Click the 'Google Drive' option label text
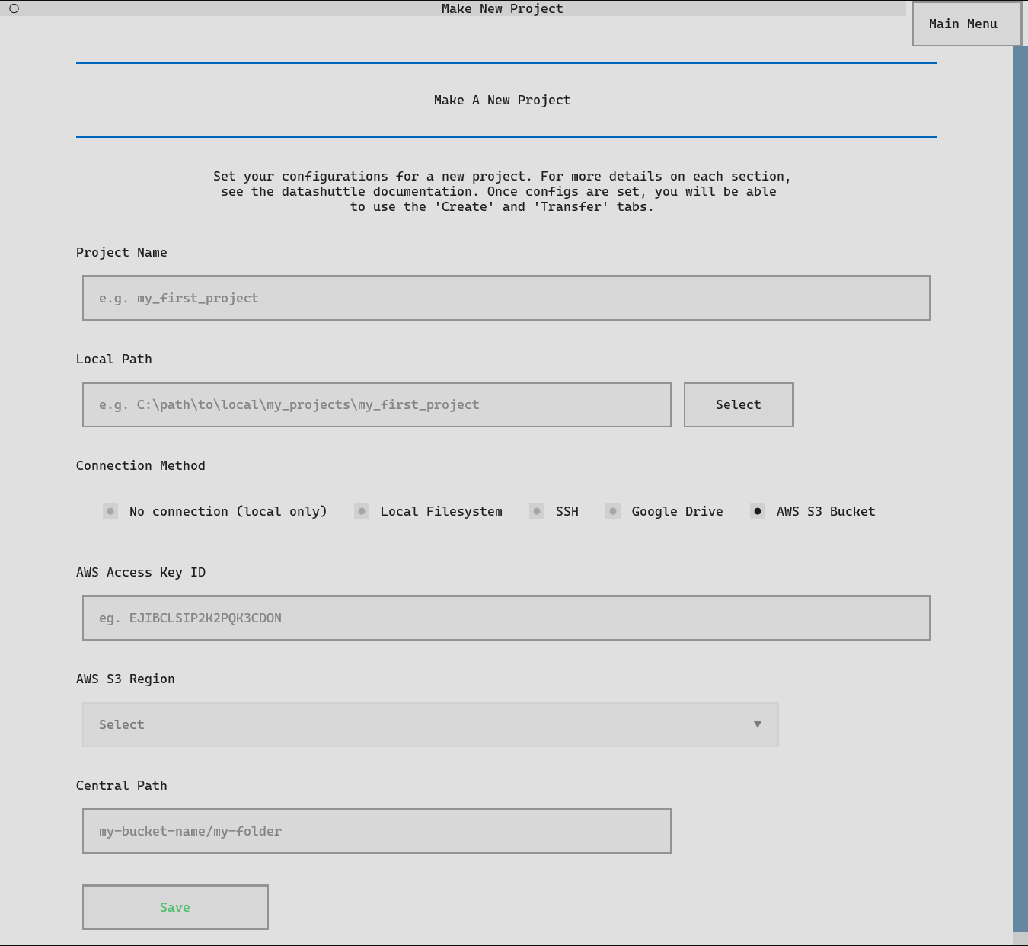This screenshot has width=1028, height=946. [x=677, y=511]
